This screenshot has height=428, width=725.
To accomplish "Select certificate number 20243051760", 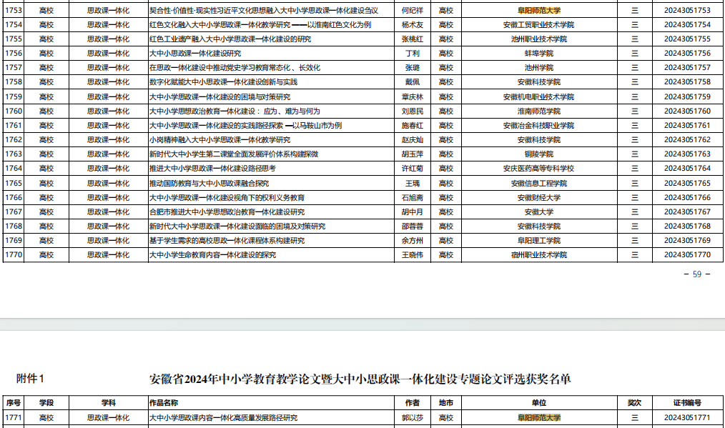I will point(686,111).
